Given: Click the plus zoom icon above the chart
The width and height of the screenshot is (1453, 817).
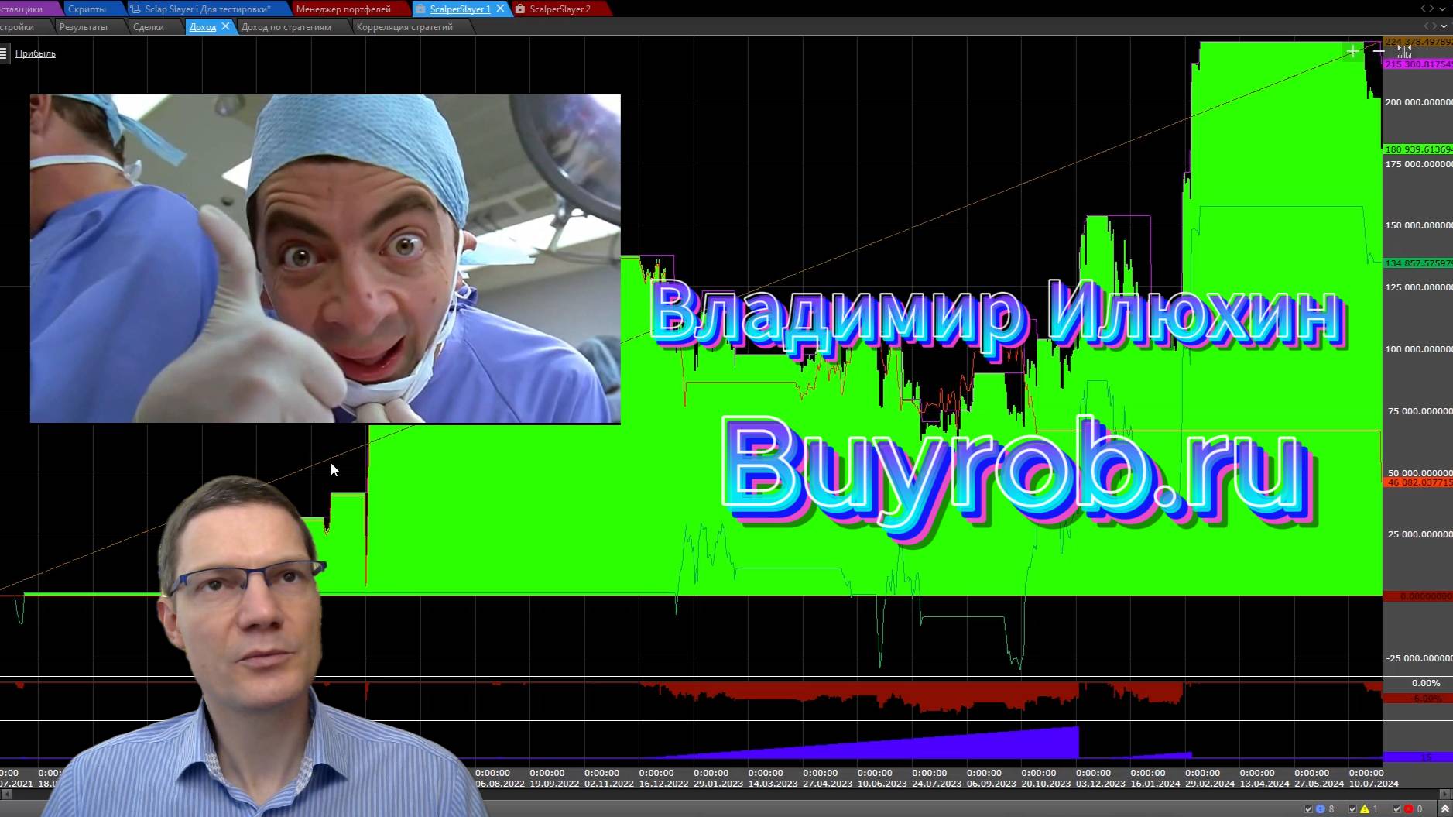Looking at the screenshot, I should tap(1352, 51).
